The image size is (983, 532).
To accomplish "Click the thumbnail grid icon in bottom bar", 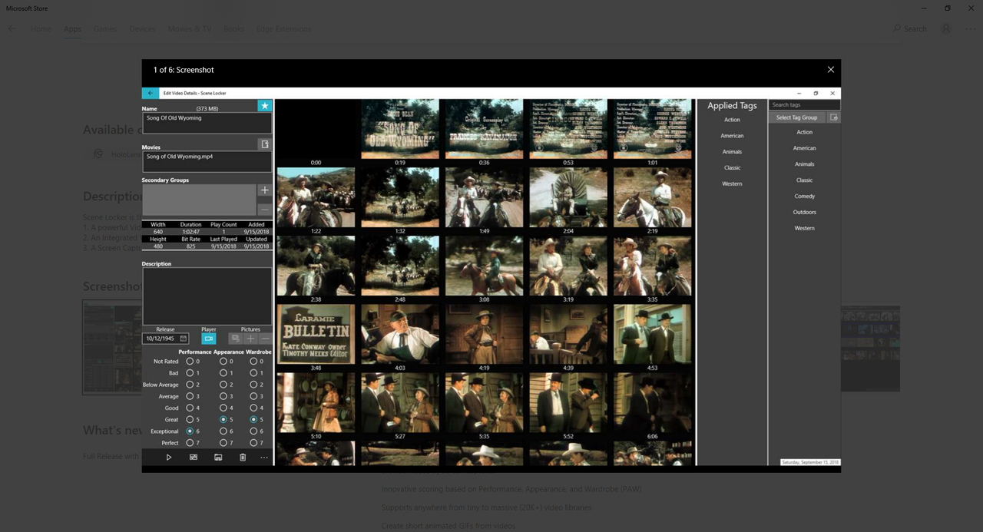I will click(194, 458).
